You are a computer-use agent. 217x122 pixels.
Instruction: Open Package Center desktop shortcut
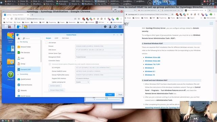pyautogui.click(x=11, y=37)
